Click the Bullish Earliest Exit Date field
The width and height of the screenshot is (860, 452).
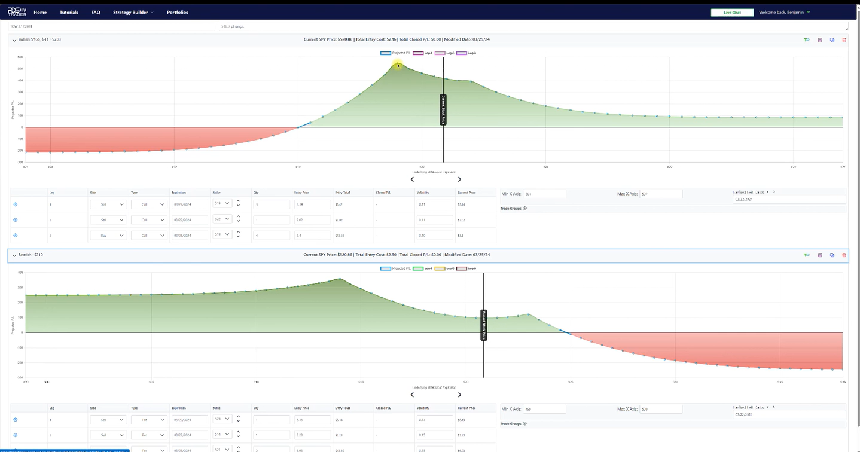pos(789,199)
